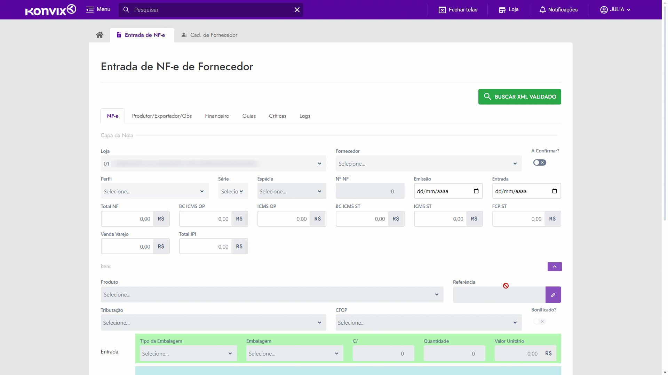Click the Total NF input field
Screen dimensions: 668x375
(x=127, y=219)
